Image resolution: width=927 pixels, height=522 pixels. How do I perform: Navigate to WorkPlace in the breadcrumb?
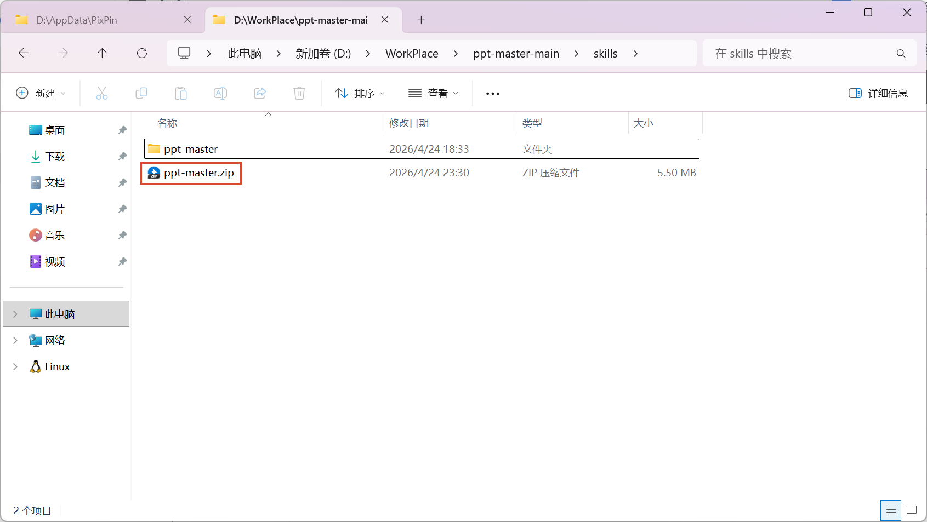point(412,54)
